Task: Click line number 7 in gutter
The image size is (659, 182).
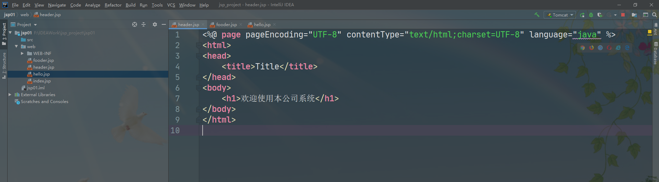Action: pos(178,99)
